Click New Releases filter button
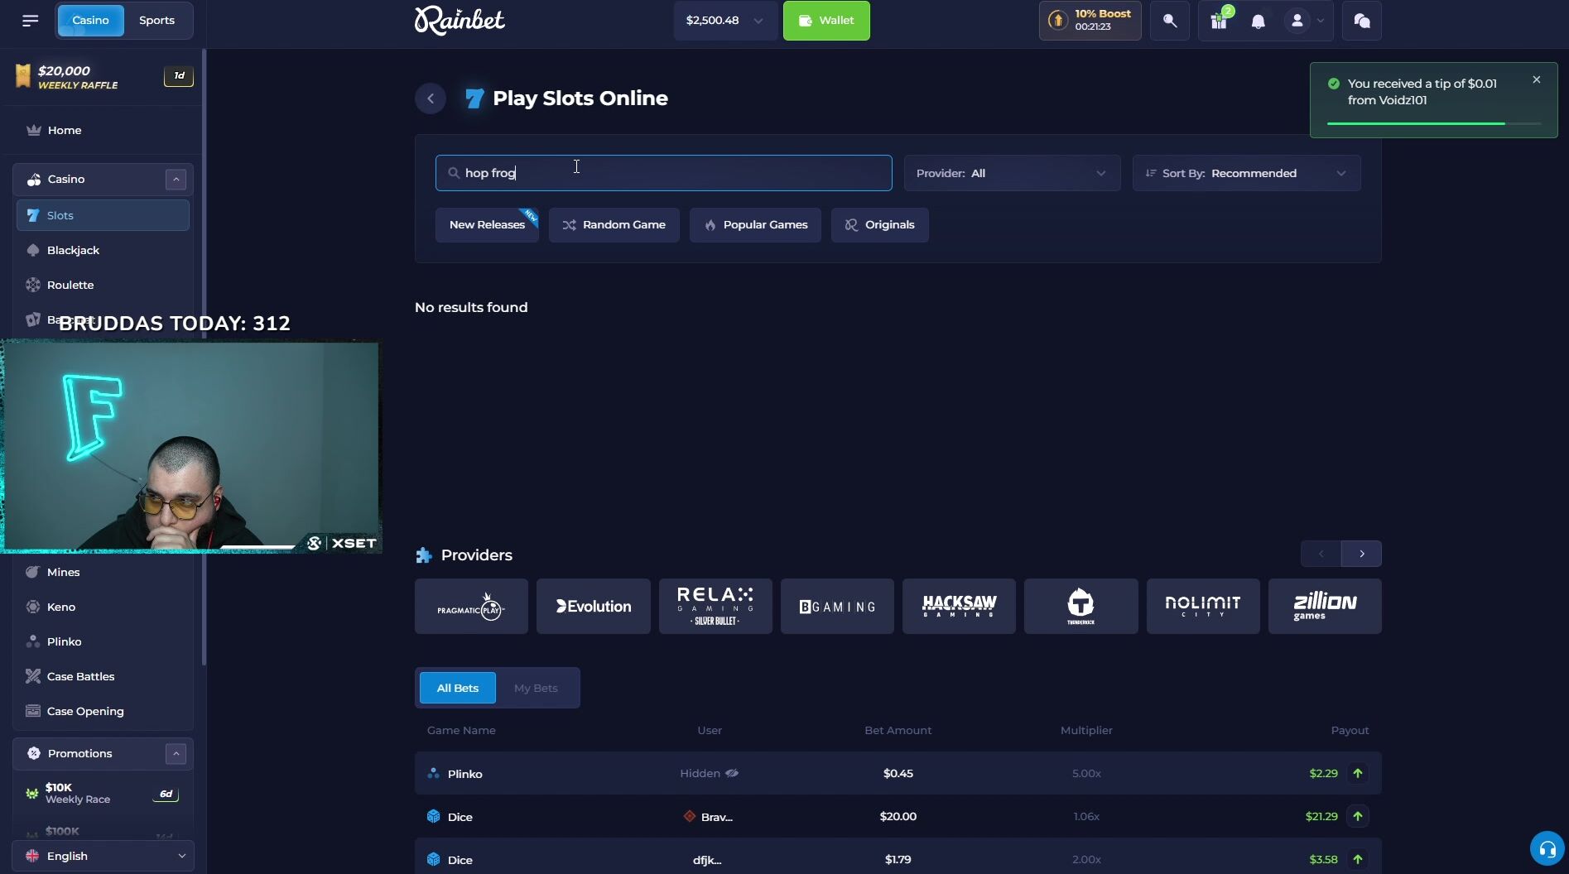Screen dimensions: 1569x874 pos(487,225)
